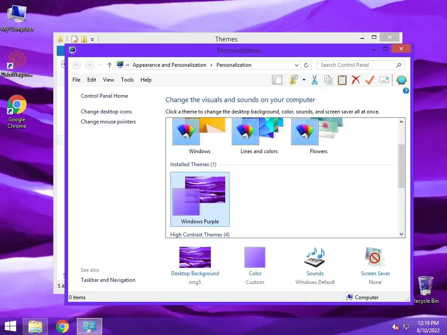Screen dimensions: 447x335
Task: Click the Search Control Panel field
Action: (x=361, y=65)
